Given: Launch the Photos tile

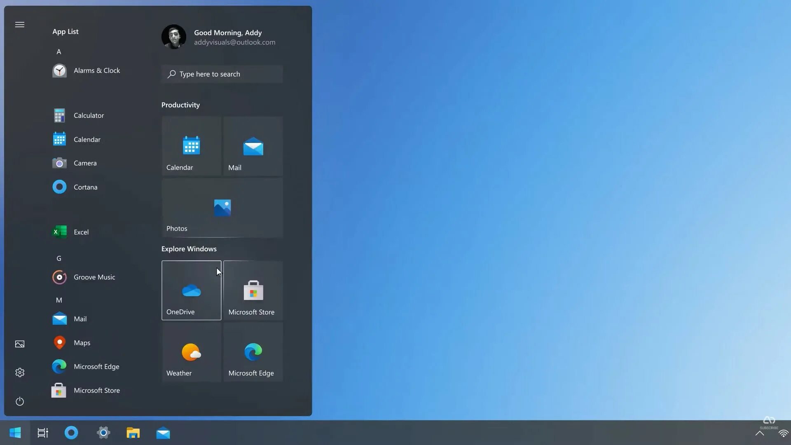Looking at the screenshot, I should click(x=222, y=208).
